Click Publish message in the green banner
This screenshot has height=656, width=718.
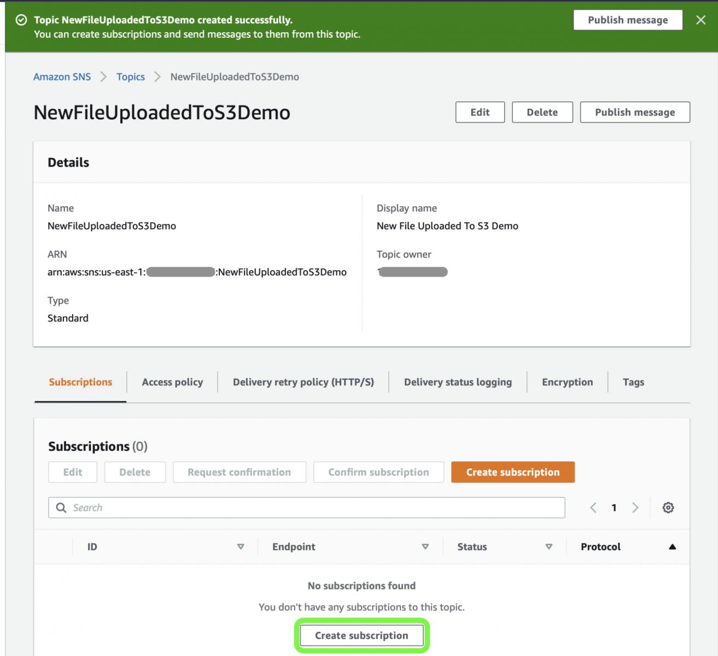(628, 20)
